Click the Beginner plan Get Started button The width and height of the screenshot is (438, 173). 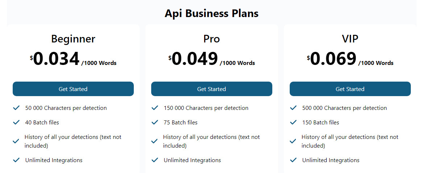pos(73,89)
